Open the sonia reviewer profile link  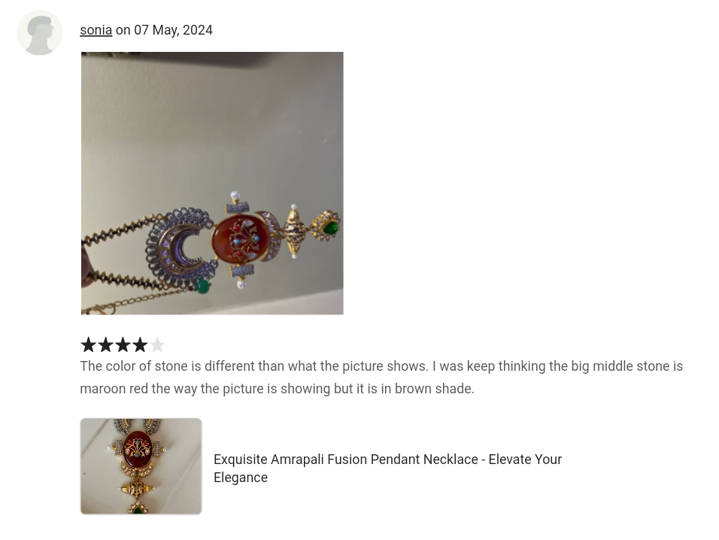pos(96,30)
